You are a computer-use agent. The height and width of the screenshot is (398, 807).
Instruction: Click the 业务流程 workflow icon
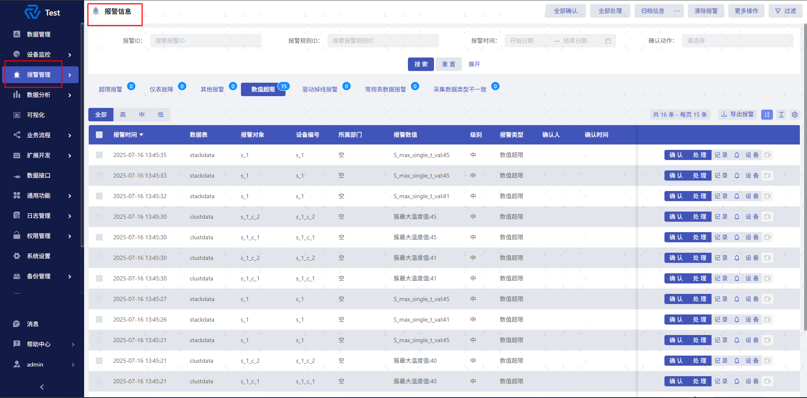click(17, 135)
